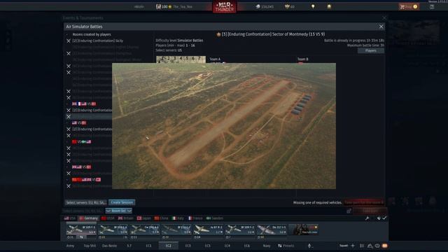
Task: Select the Bf 109 F-2 aircraft slot
Action: coord(240,230)
